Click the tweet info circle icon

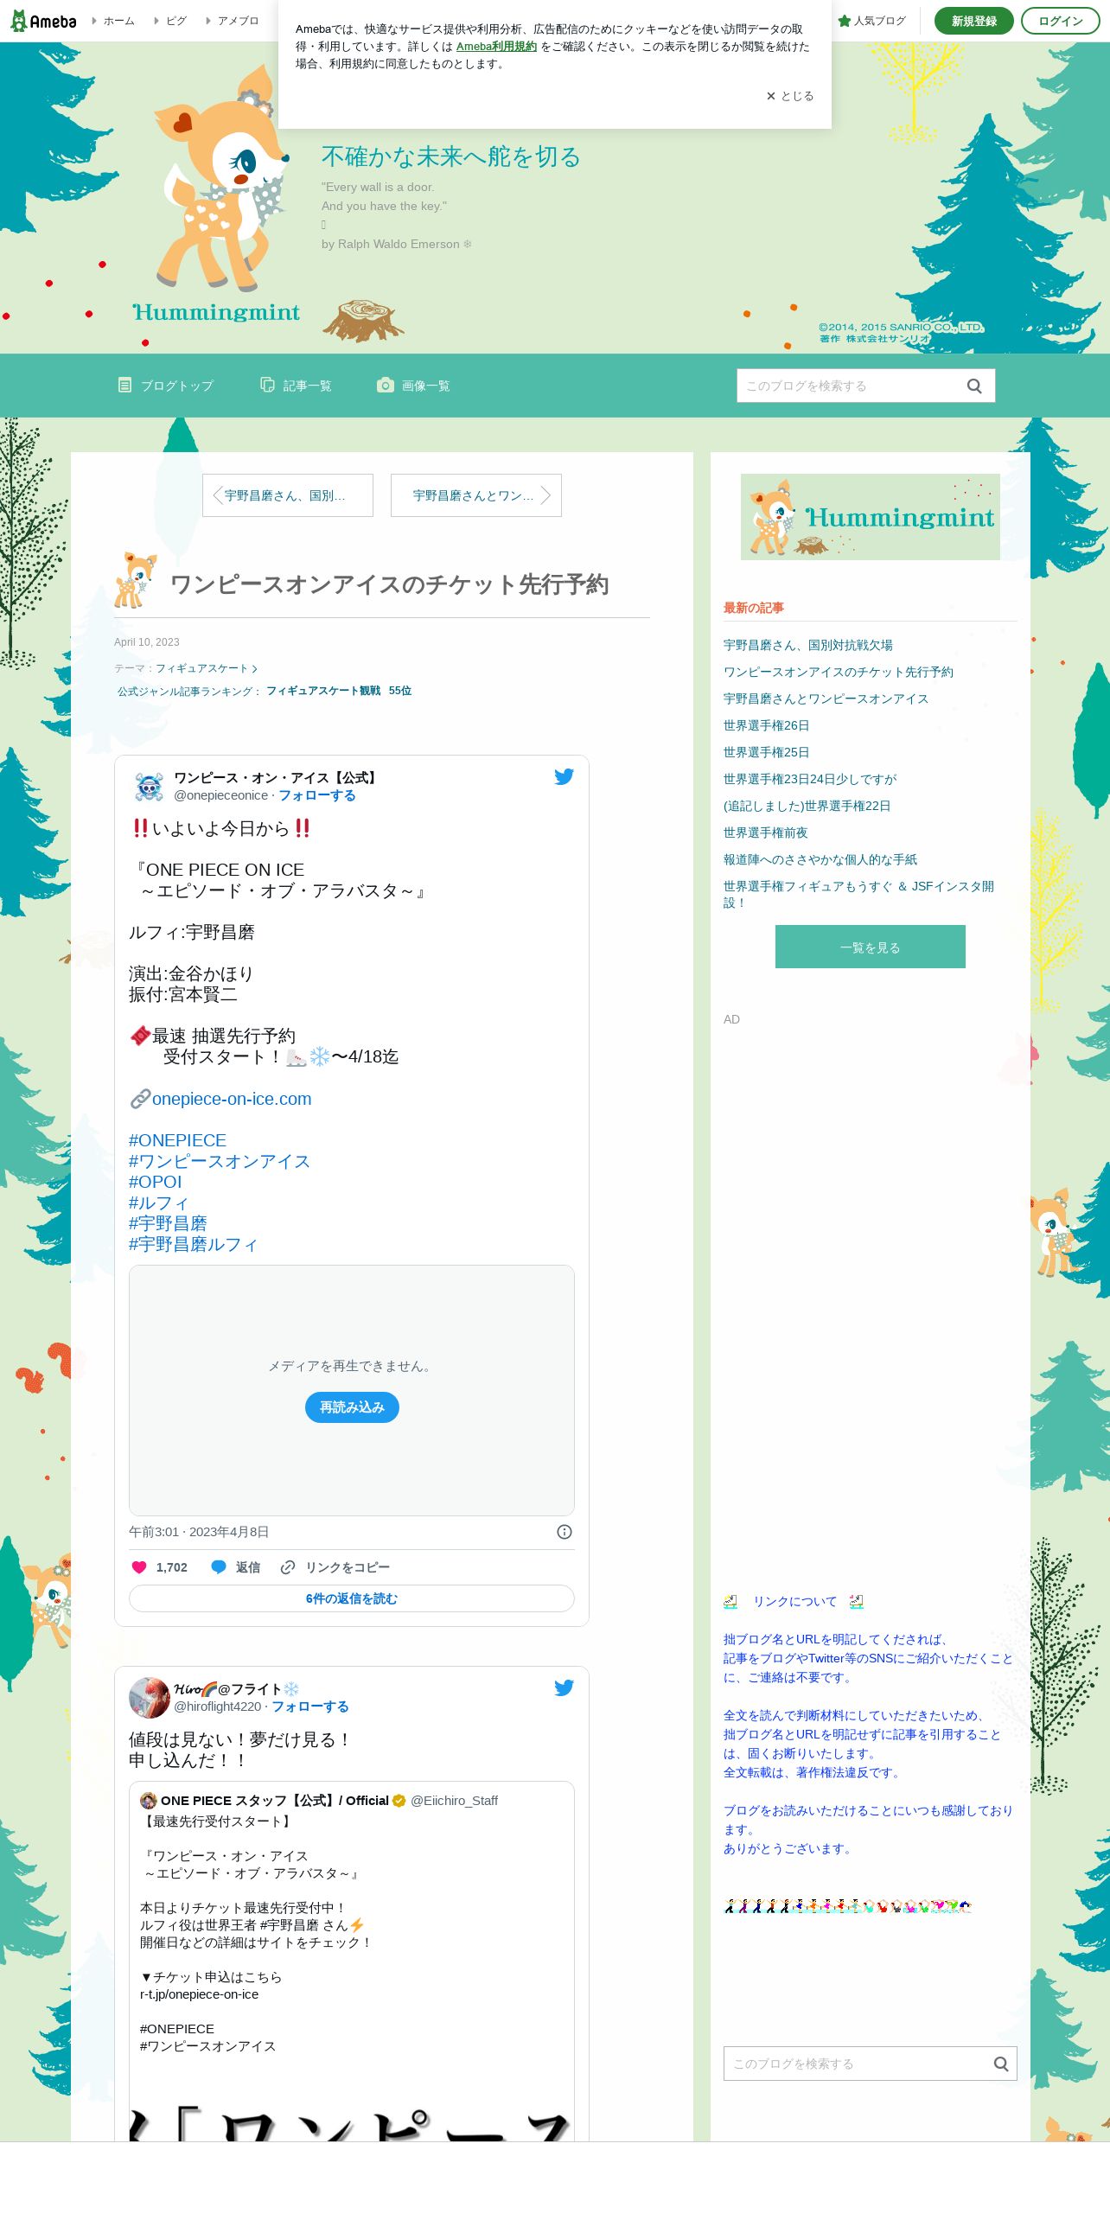(x=565, y=1532)
